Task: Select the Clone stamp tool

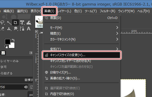Action: (9, 29)
